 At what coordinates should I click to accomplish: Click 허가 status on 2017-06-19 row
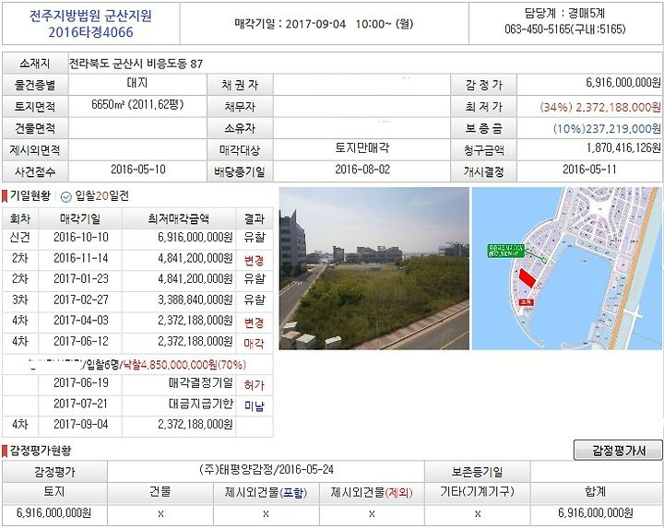(x=255, y=385)
